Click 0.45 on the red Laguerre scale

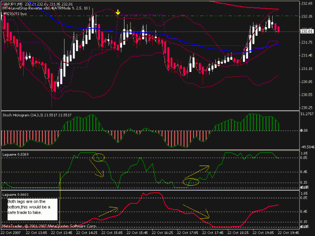pyautogui.click(x=304, y=211)
